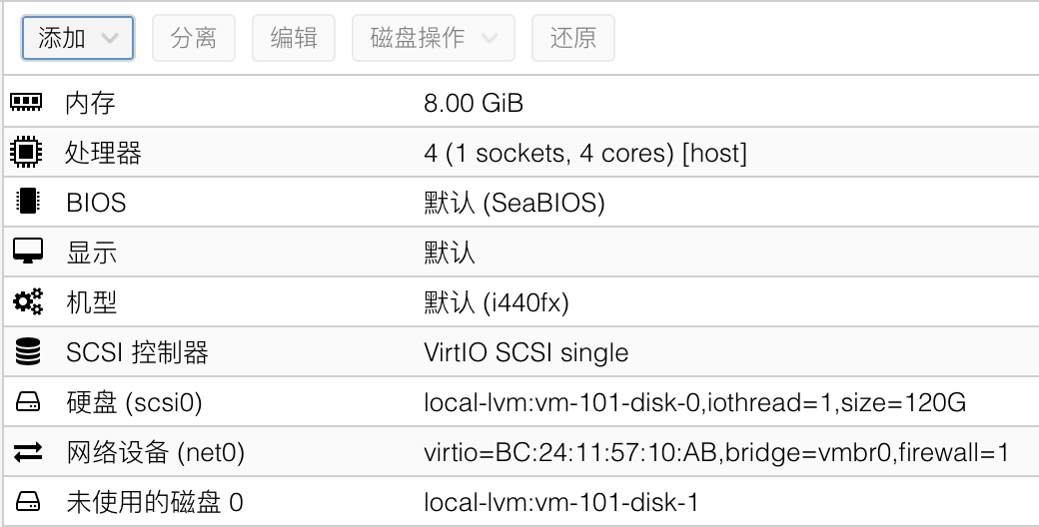Click the disk icon for 未使用的磁盘 0
This screenshot has width=1039, height=527.
[x=27, y=502]
